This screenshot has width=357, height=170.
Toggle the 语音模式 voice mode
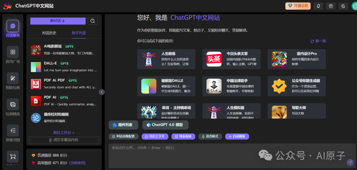[210, 136]
